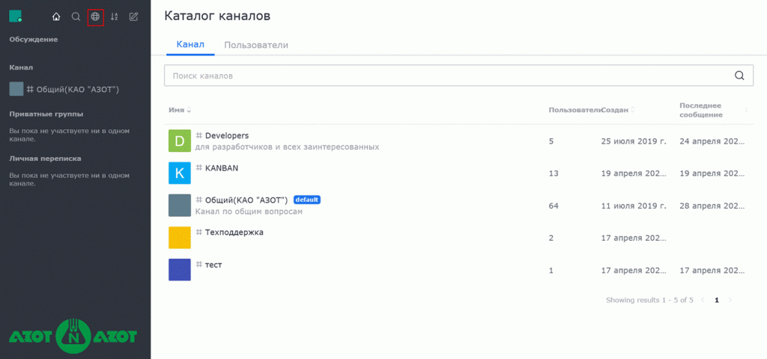This screenshot has height=359, width=767.
Task: Select the Канал tab
Action: [190, 44]
